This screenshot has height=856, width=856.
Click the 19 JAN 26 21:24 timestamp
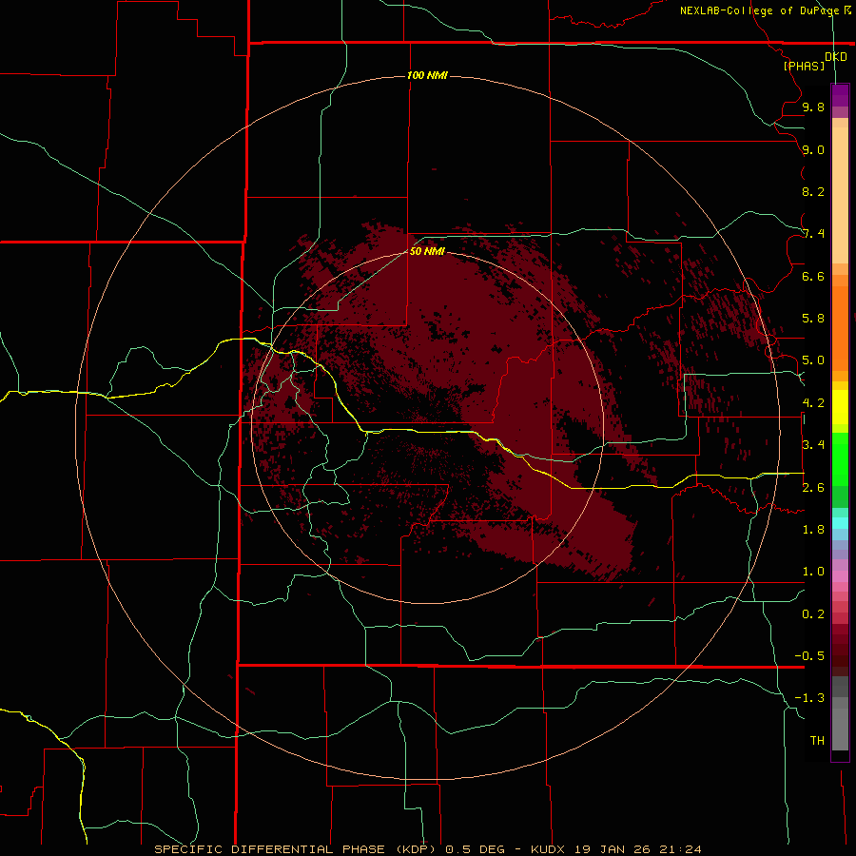[637, 849]
